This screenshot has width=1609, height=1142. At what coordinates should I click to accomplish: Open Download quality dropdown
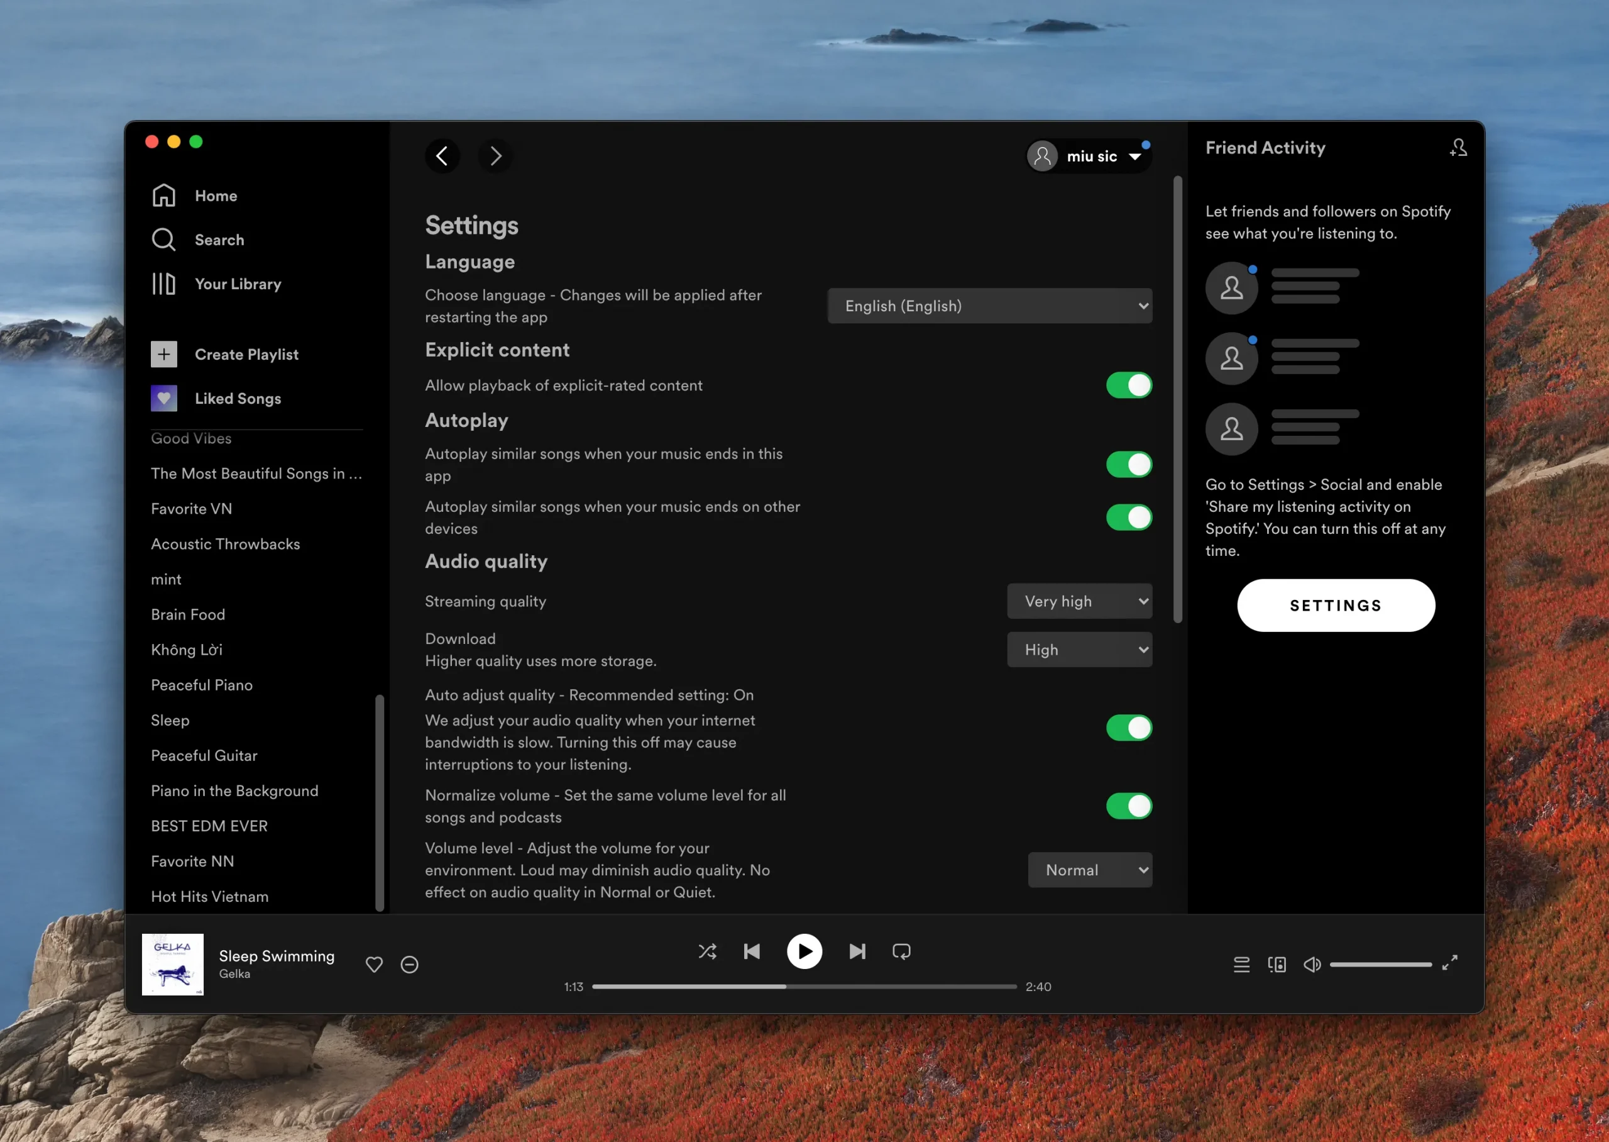pos(1079,650)
